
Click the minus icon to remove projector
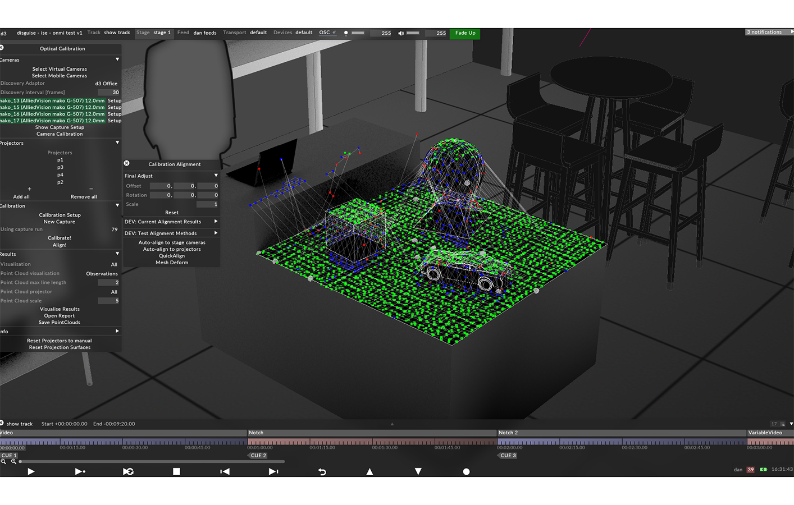(x=91, y=189)
